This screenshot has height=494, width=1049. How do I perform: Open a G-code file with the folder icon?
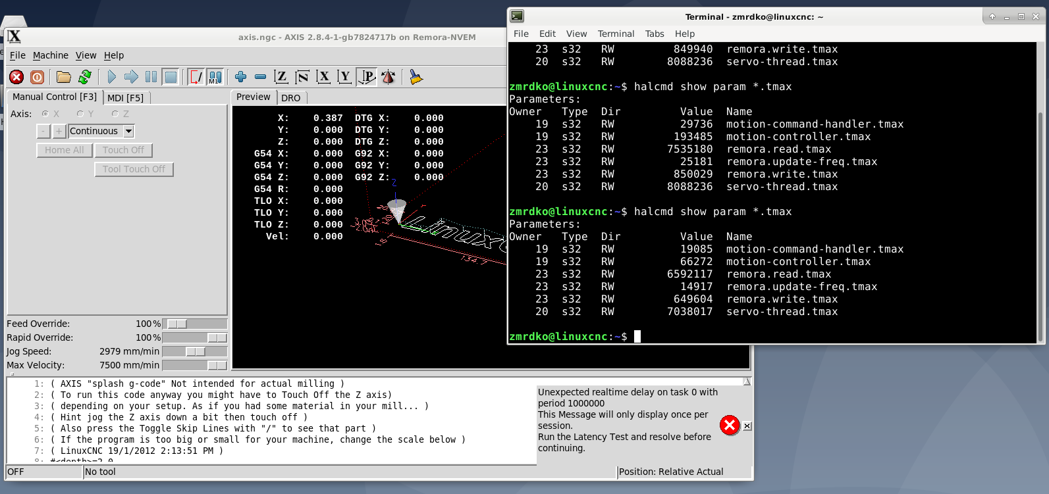tap(64, 77)
